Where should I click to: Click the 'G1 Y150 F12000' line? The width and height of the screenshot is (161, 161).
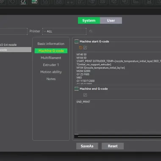[x=86, y=81]
